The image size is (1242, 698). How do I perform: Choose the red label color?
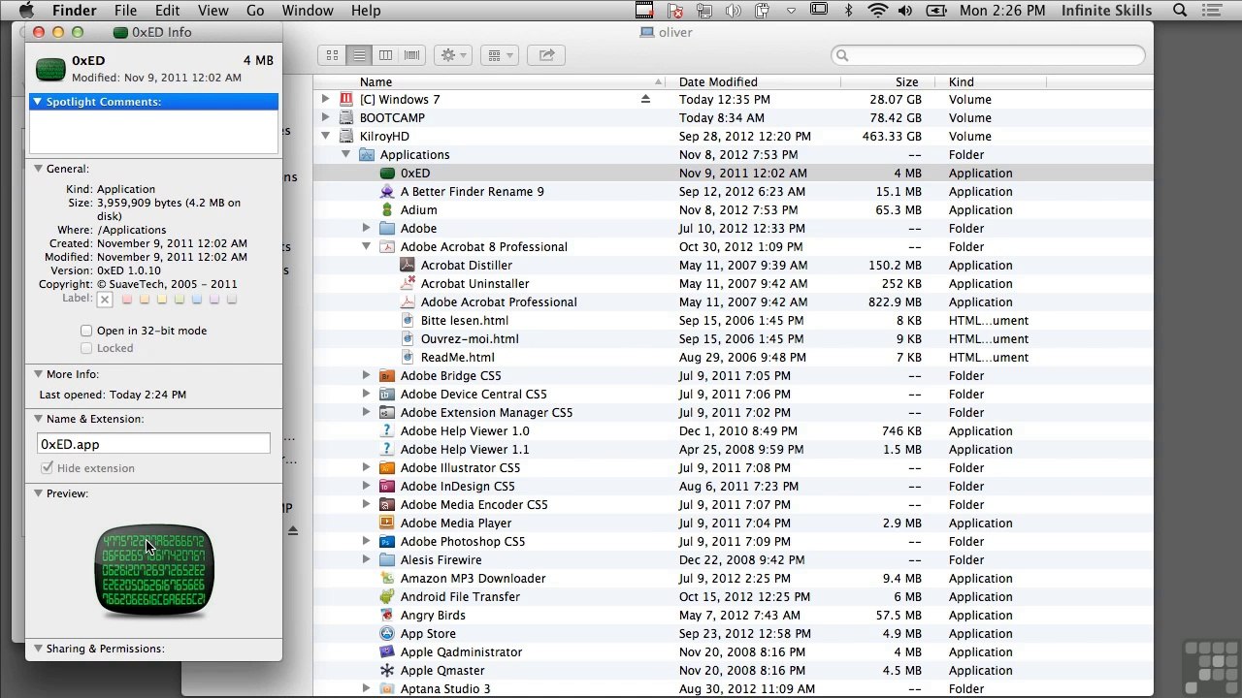(126, 300)
